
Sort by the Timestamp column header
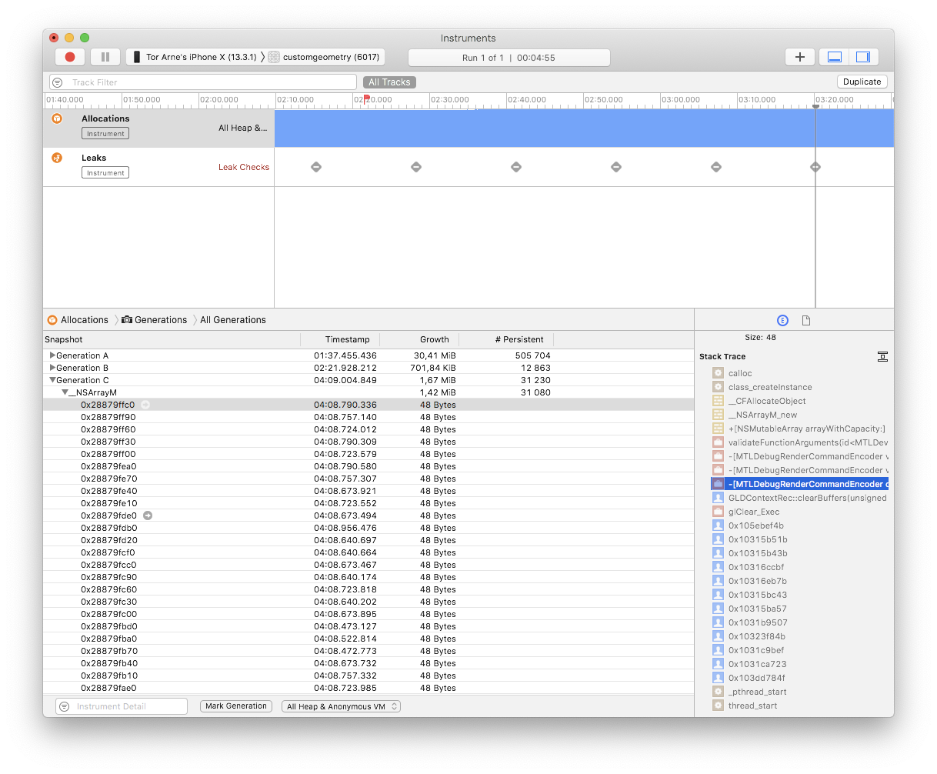[x=341, y=339]
